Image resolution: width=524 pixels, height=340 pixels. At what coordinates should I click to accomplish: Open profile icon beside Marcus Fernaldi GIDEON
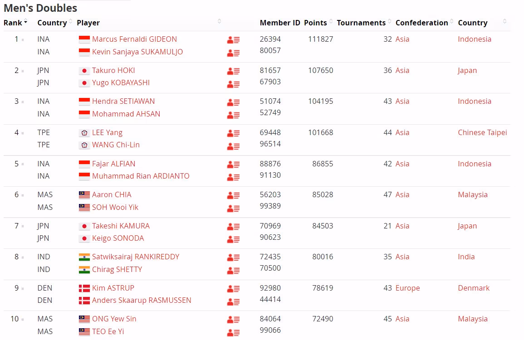[x=233, y=40]
